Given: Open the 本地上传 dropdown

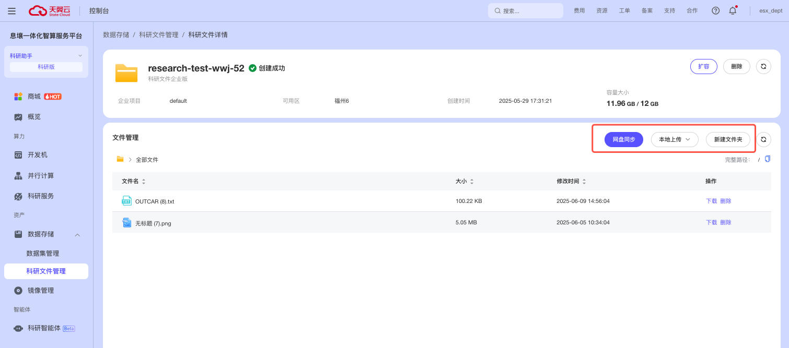Looking at the screenshot, I should (x=675, y=139).
